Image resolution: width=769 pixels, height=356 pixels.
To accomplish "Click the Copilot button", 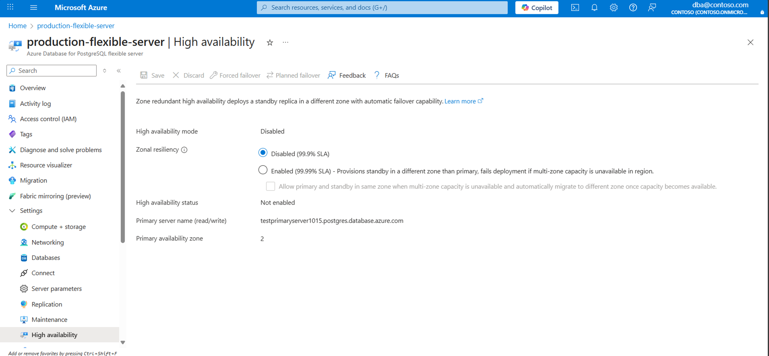I will tap(536, 8).
